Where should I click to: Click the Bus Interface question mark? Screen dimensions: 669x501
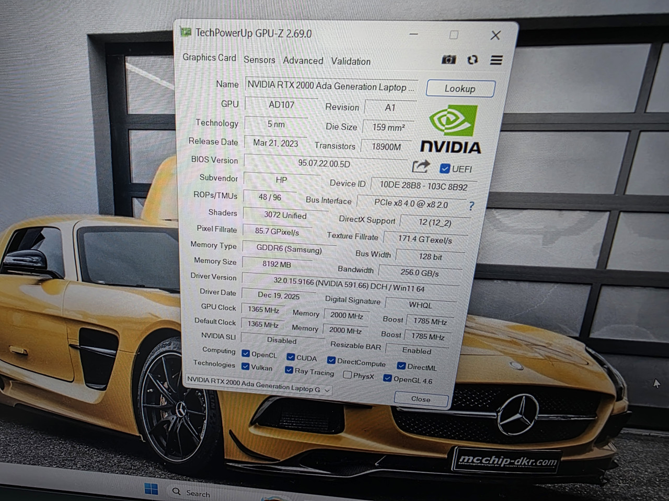(471, 206)
